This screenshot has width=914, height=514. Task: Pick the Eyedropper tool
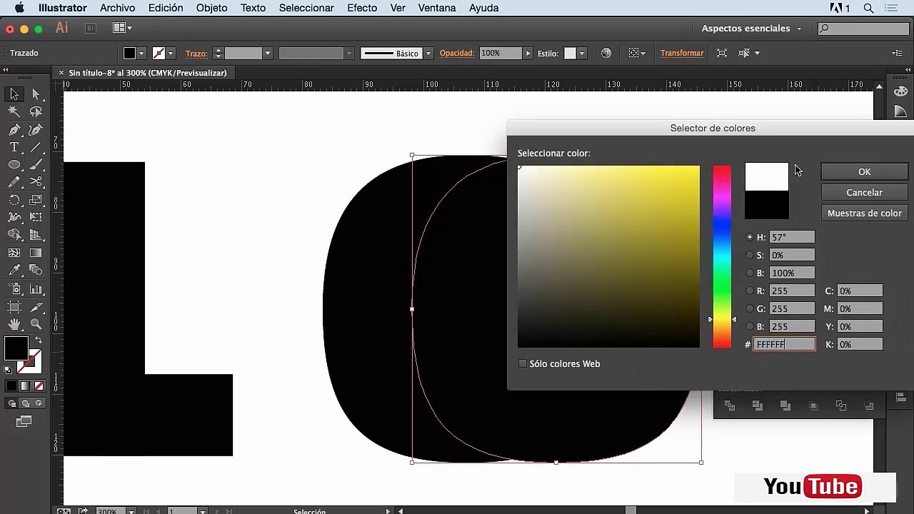coord(14,271)
